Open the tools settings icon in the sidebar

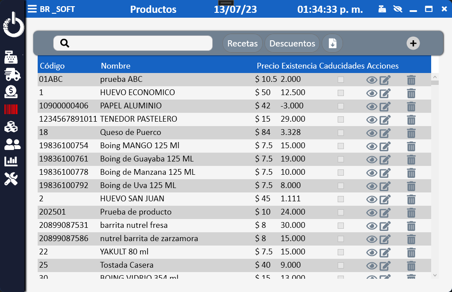click(x=12, y=179)
